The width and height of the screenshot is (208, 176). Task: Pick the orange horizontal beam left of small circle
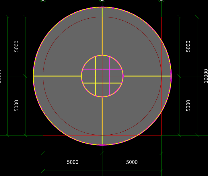[62, 76]
